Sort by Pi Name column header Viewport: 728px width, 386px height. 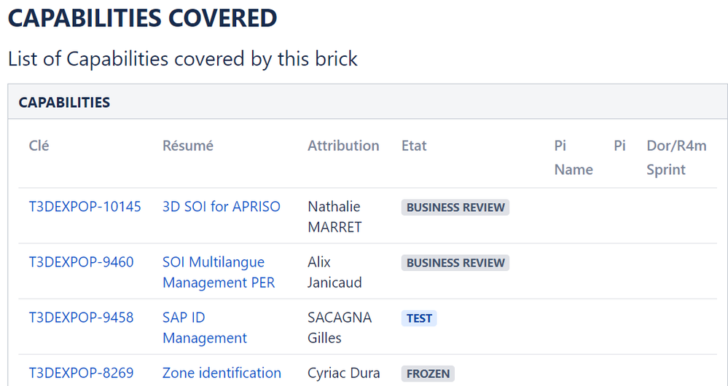click(x=574, y=158)
